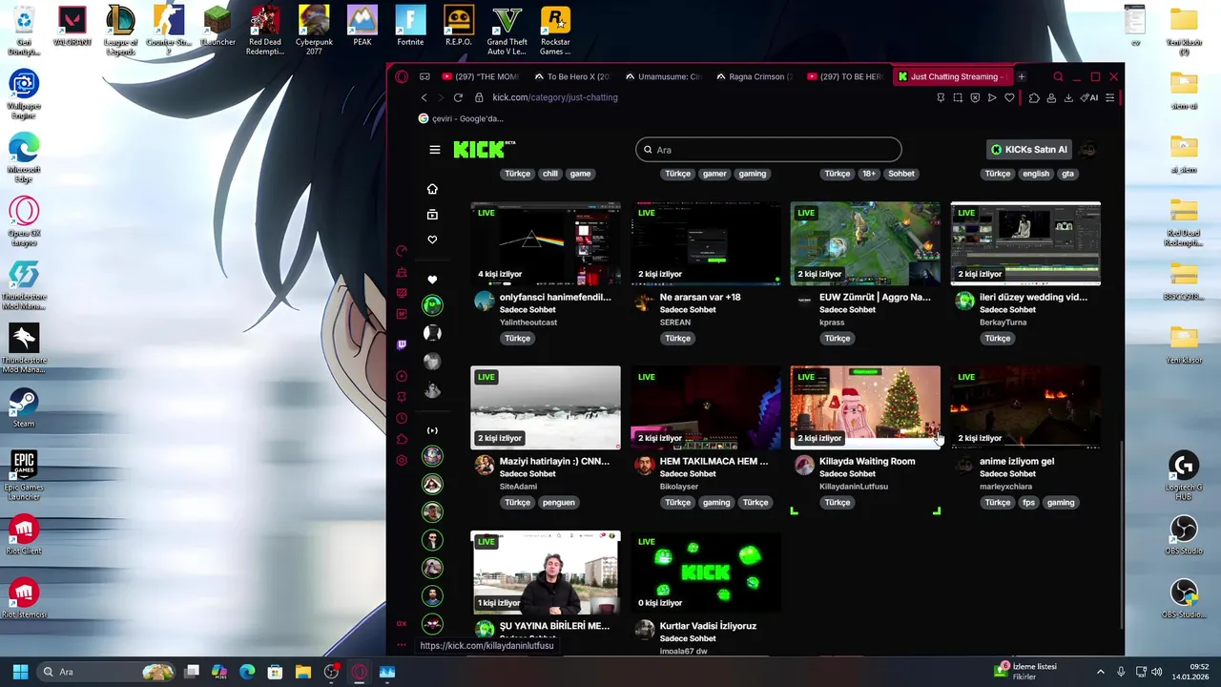Screen dimensions: 1221x687
Task: Launch VALORANT from the desktop
Action: pyautogui.click(x=72, y=27)
